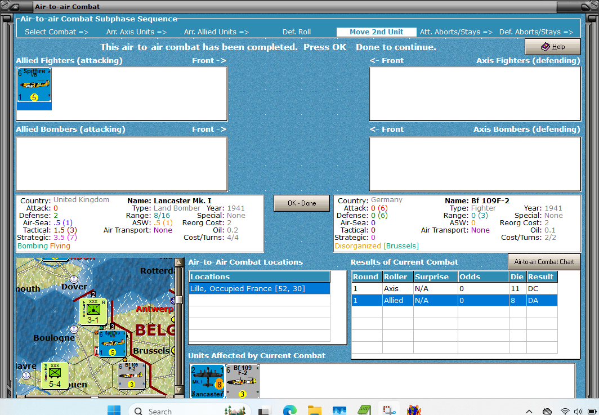This screenshot has width=599, height=415.
Task: Click inside Allied Bombers (attacking) box
Action: tap(122, 164)
